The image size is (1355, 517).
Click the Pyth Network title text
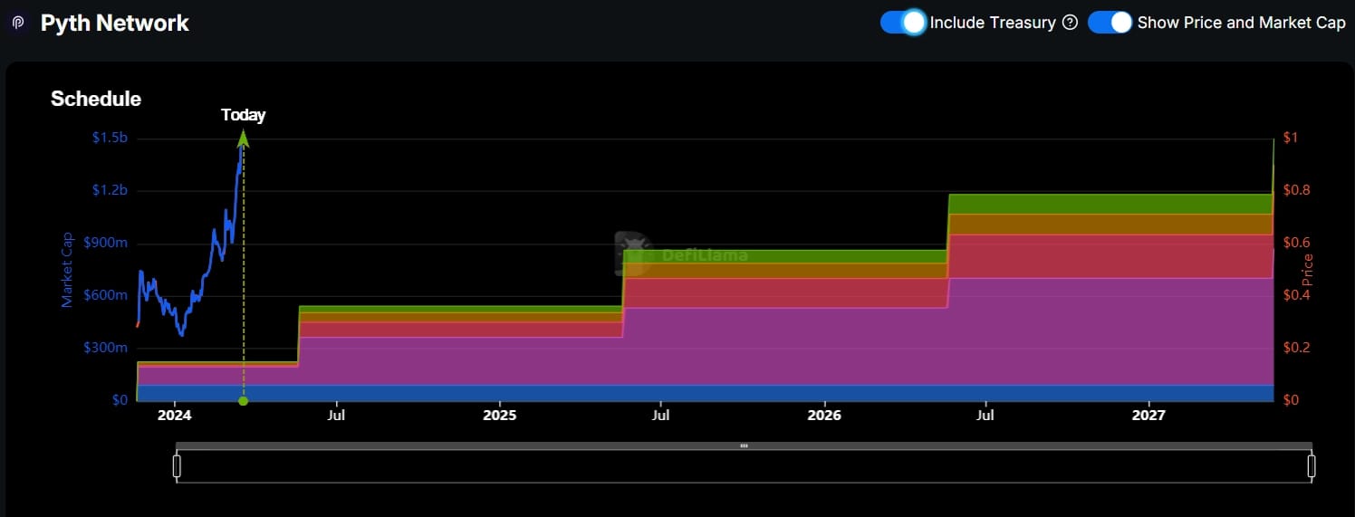click(114, 24)
